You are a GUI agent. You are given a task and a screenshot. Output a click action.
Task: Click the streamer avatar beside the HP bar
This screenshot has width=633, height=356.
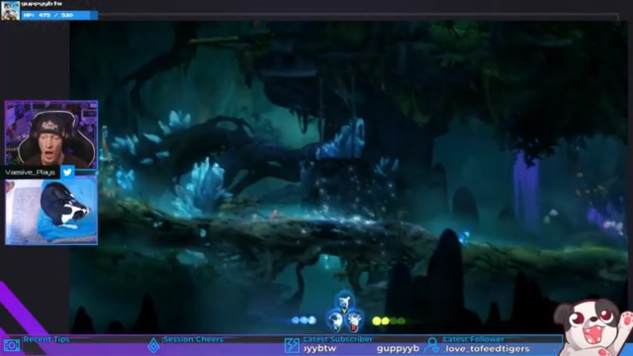pyautogui.click(x=10, y=10)
